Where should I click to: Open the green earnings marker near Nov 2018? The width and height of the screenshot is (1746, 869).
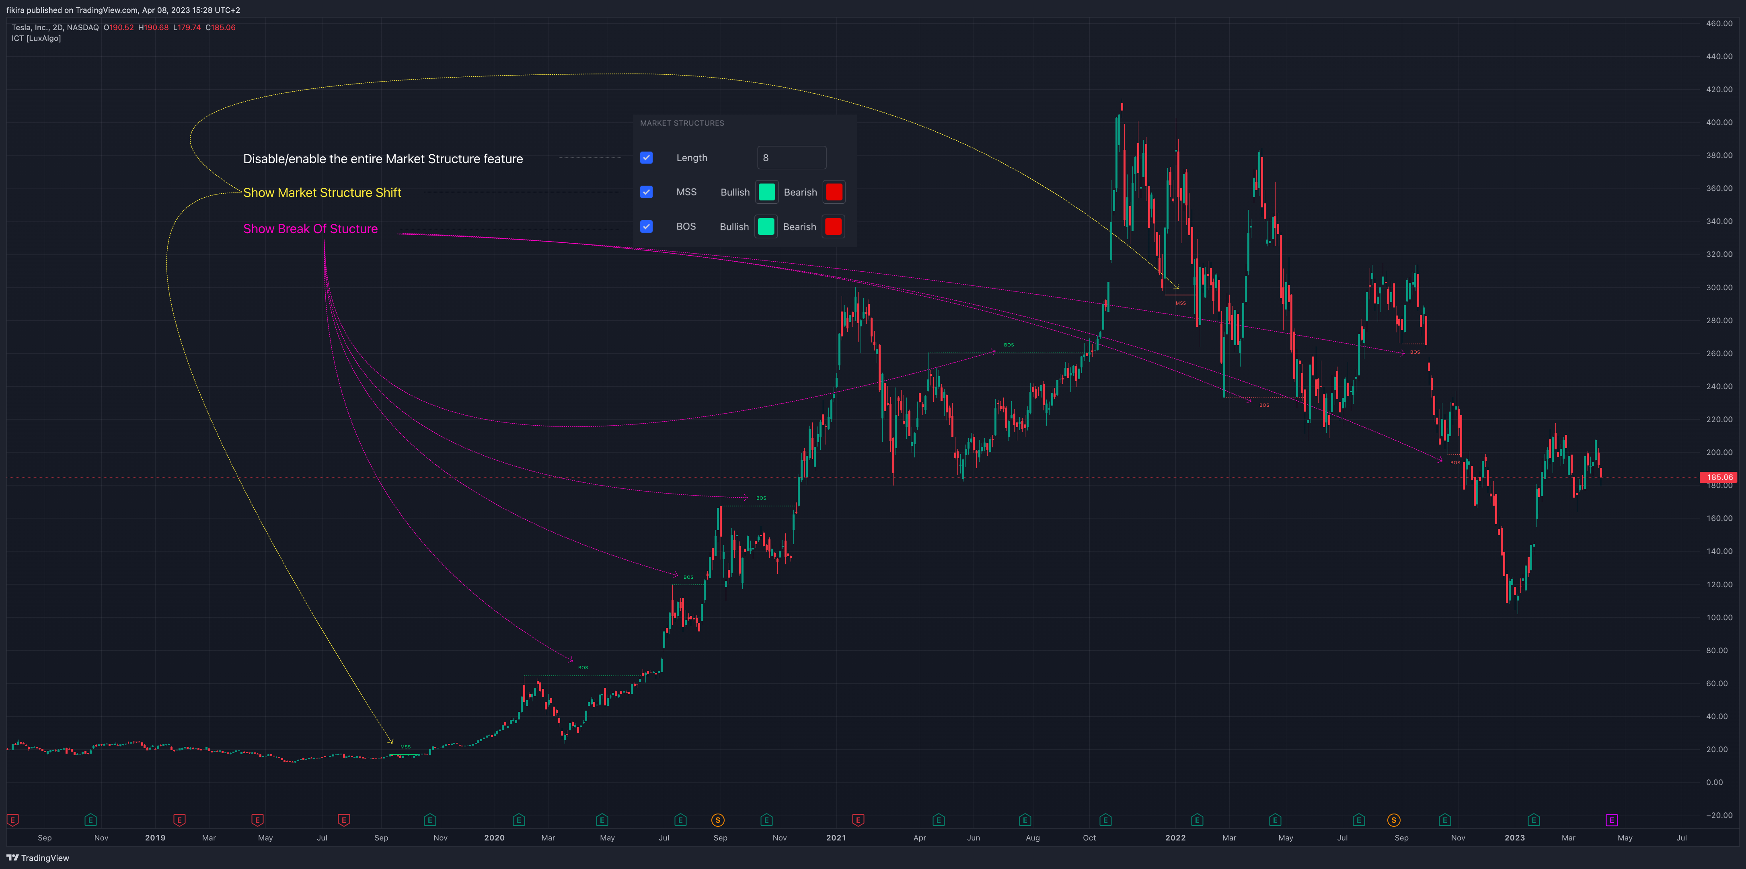click(x=90, y=820)
